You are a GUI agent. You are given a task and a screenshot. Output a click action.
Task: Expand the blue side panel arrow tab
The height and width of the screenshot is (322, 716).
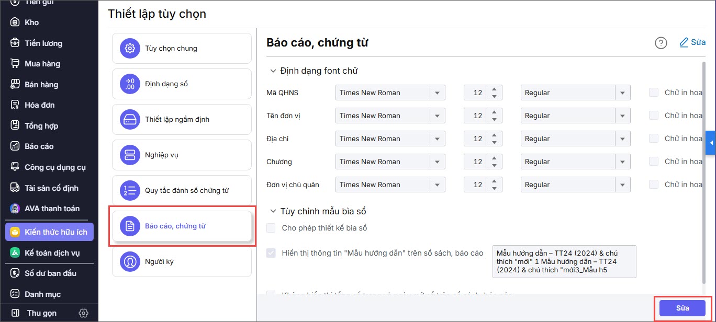pyautogui.click(x=711, y=143)
